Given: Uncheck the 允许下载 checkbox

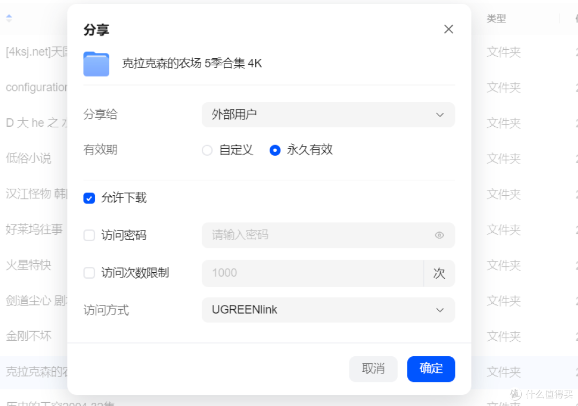Looking at the screenshot, I should coord(89,198).
